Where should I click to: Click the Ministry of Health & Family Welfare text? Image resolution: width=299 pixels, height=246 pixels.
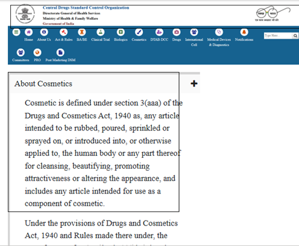coord(71,18)
